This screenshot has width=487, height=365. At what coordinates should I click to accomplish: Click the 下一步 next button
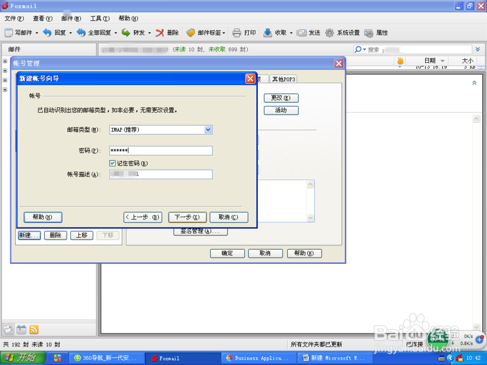tap(187, 217)
